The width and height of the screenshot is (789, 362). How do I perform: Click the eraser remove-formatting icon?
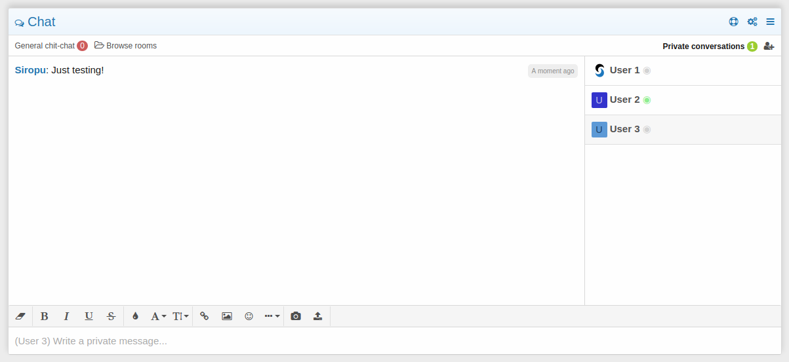click(x=20, y=316)
